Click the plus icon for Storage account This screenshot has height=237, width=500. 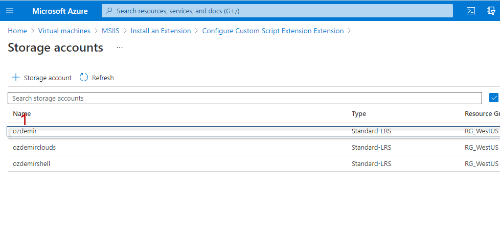16,78
